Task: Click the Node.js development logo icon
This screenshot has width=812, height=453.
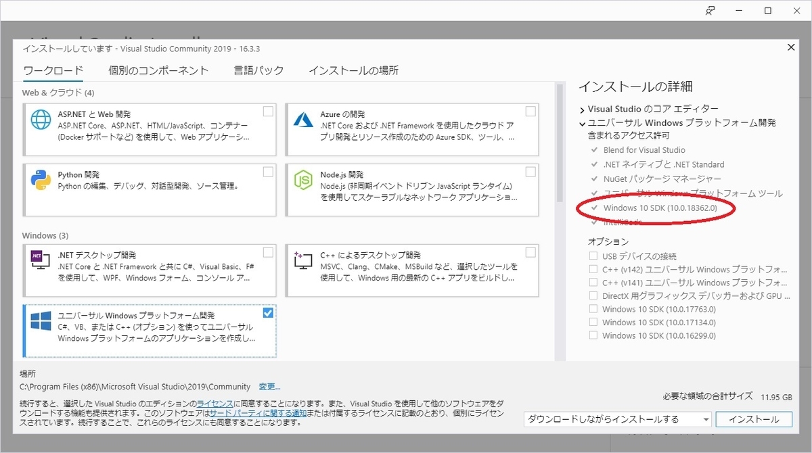Action: (303, 180)
